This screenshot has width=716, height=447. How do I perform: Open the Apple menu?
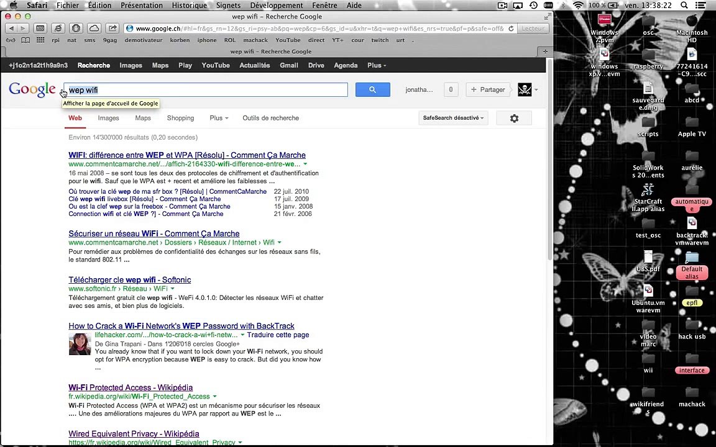point(13,5)
